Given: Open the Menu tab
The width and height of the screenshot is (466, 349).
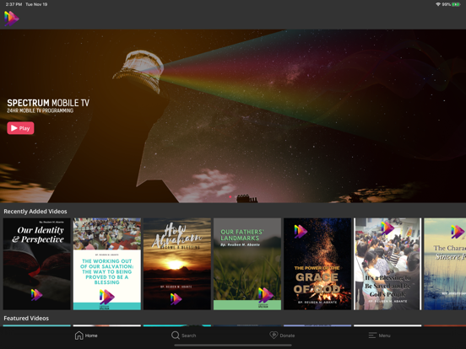Looking at the screenshot, I should click(x=380, y=336).
